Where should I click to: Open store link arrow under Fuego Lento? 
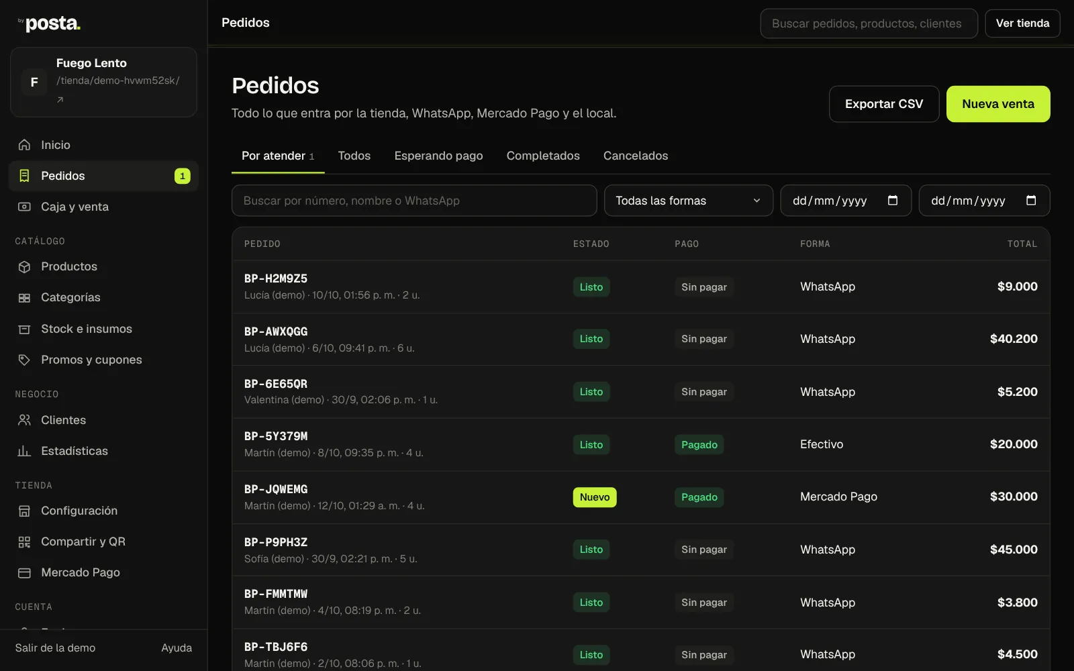click(60, 99)
